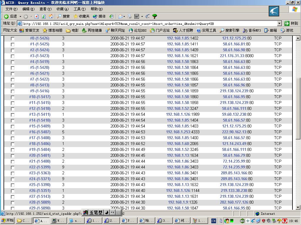Open the 爱情交友 favorites link
Screen dimensions: 301x225
pos(29,30)
